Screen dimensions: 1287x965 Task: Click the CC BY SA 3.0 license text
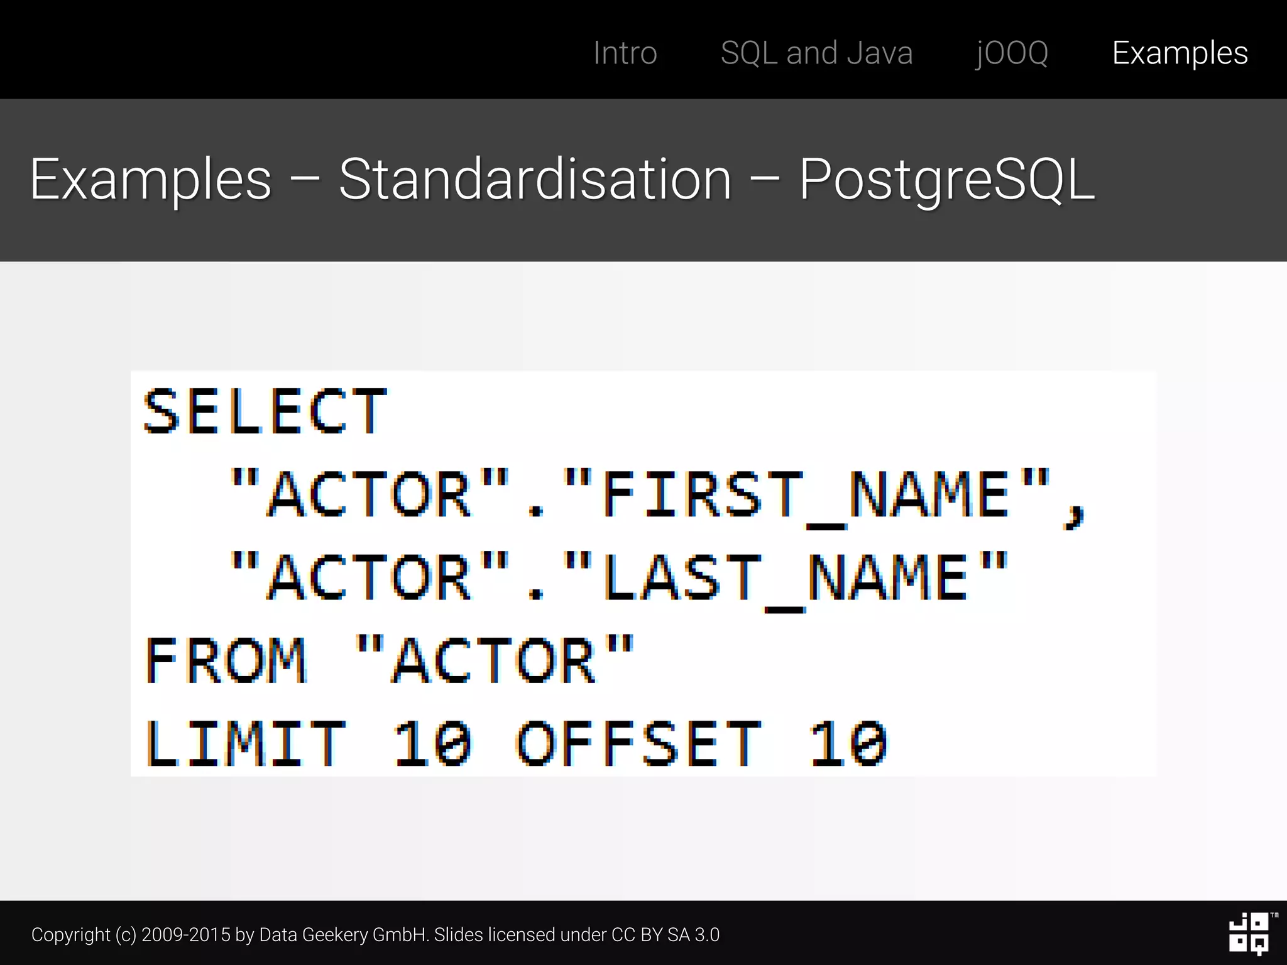pyautogui.click(x=665, y=935)
